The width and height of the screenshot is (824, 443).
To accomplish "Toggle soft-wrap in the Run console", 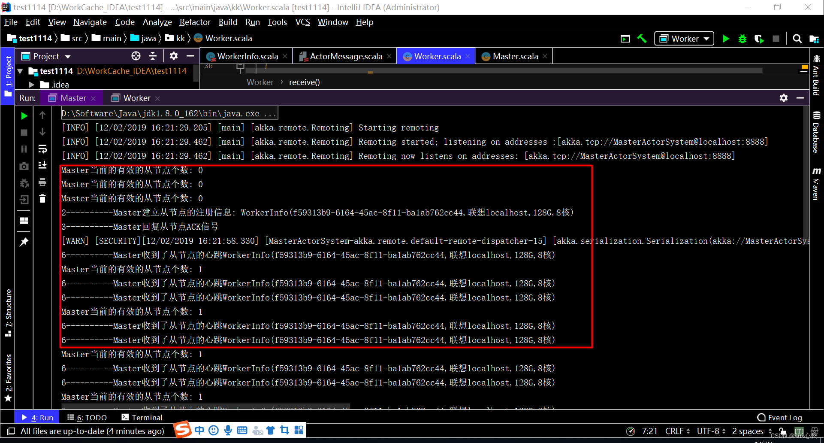I will [42, 149].
